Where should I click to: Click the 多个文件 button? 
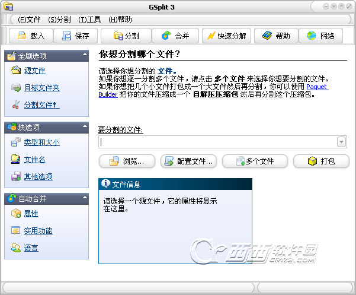255,161
